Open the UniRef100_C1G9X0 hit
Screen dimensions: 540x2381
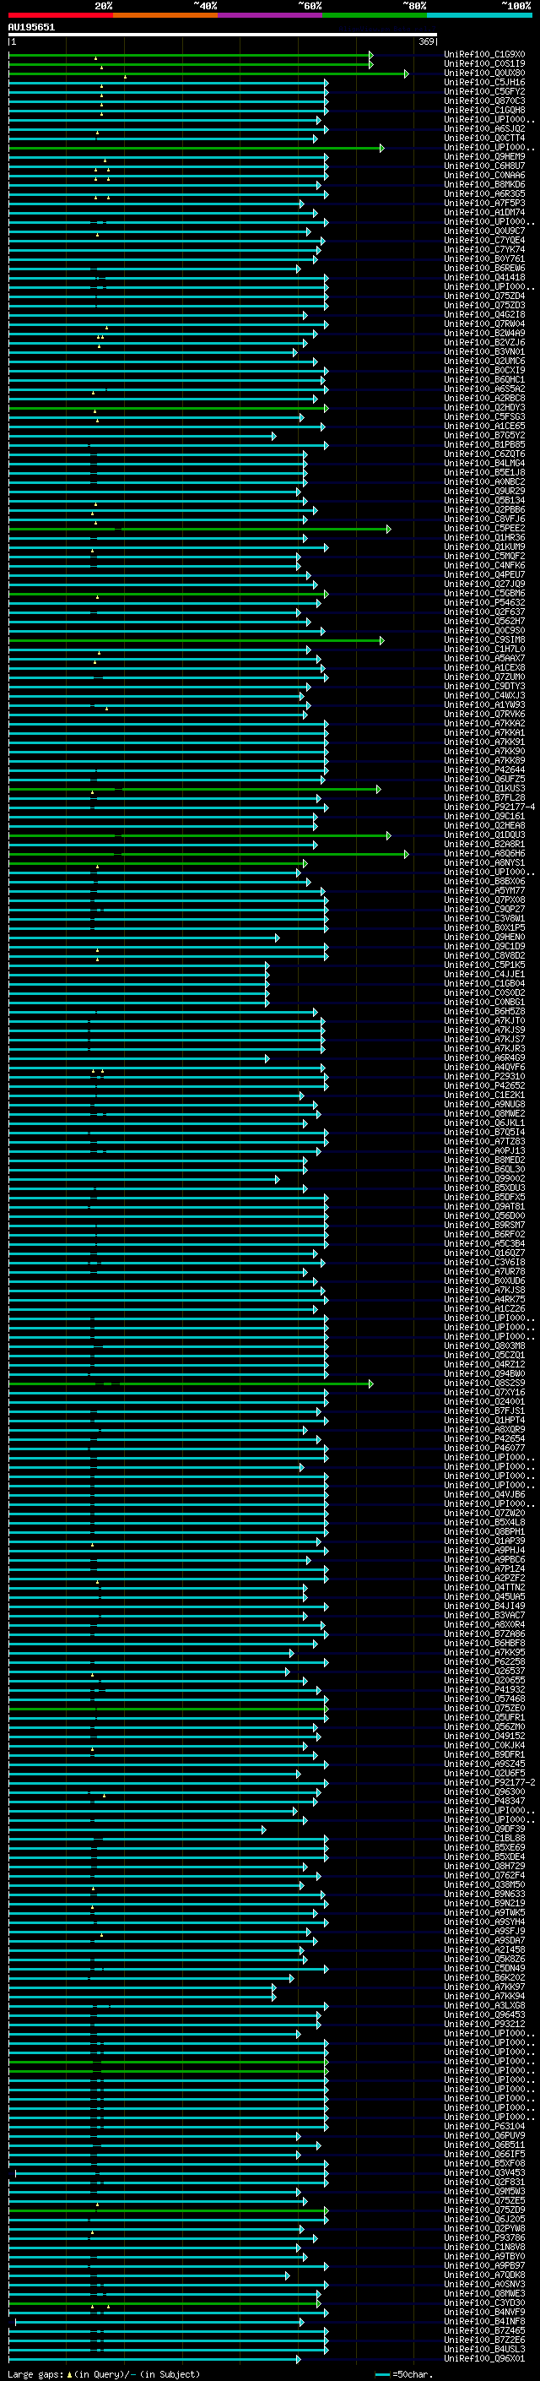coord(484,55)
